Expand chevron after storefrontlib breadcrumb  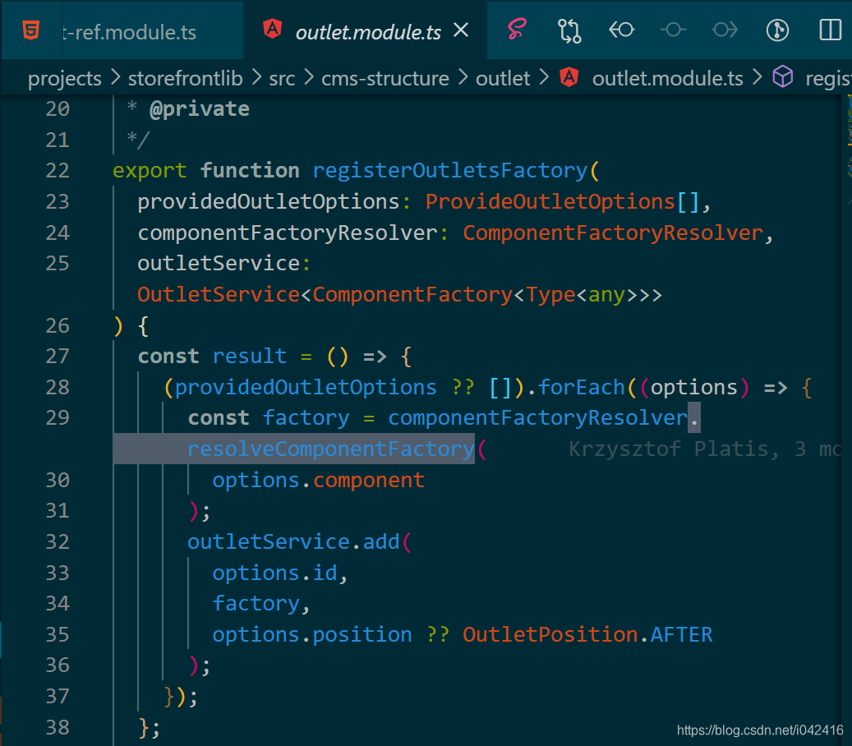click(x=256, y=78)
